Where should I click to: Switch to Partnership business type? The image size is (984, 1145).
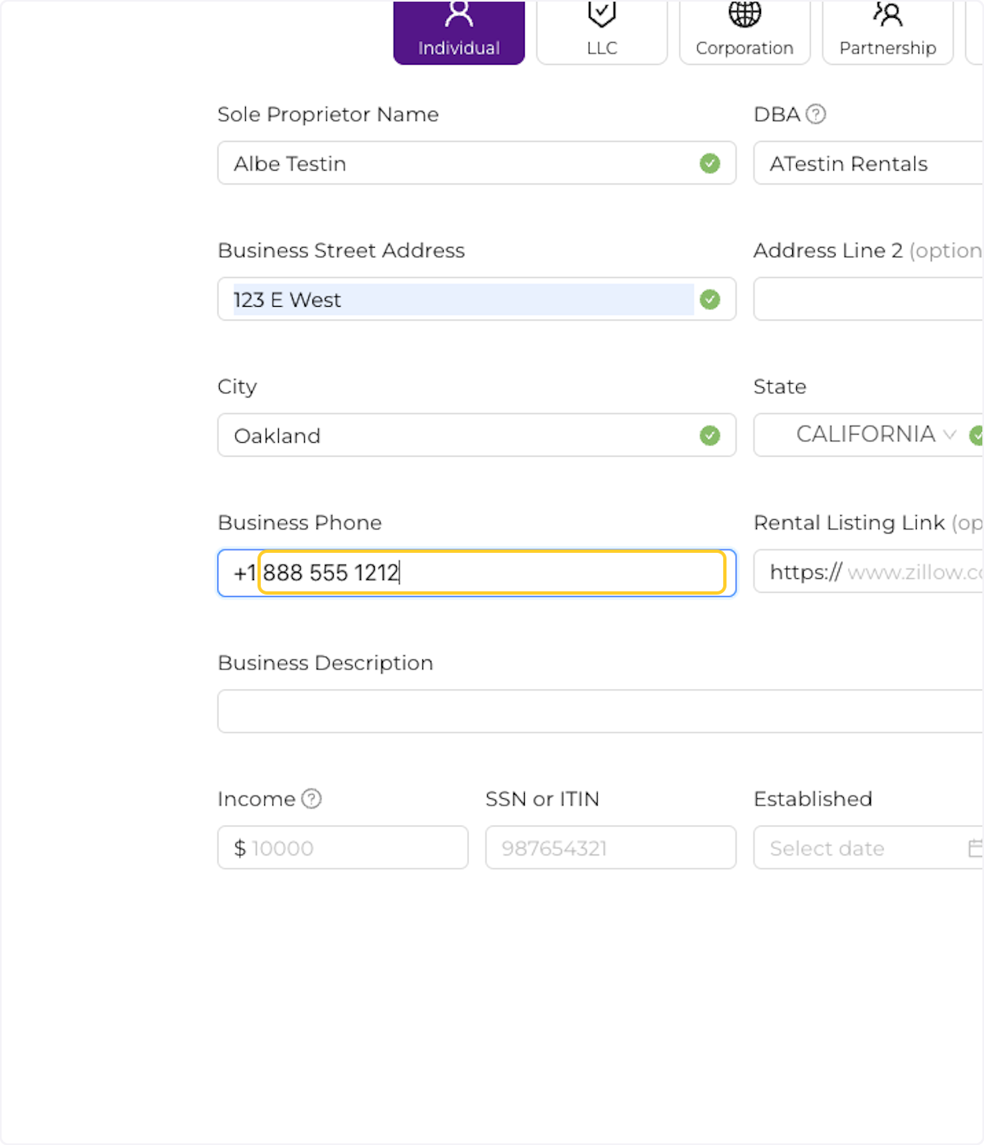(887, 33)
